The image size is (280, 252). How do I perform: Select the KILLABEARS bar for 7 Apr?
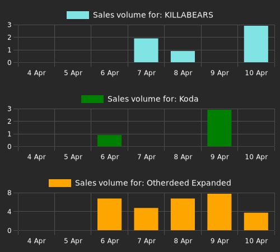[x=146, y=50]
